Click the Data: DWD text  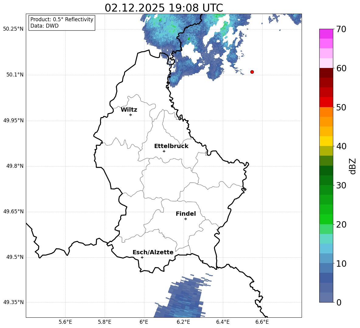[44, 26]
